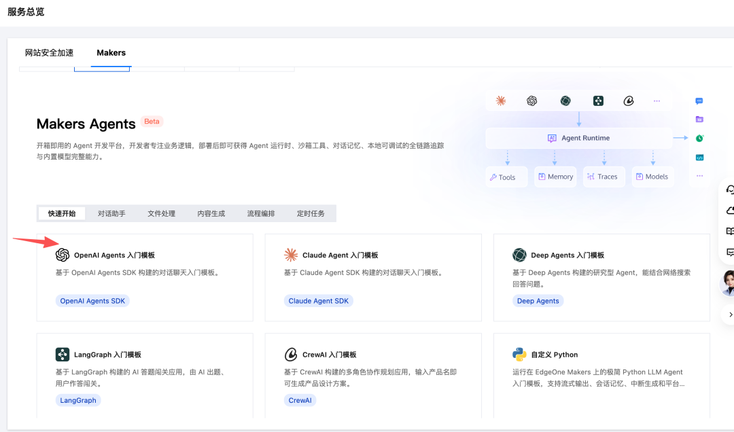734x432 pixels.
Task: Click the LangGraph tag
Action: 77,400
